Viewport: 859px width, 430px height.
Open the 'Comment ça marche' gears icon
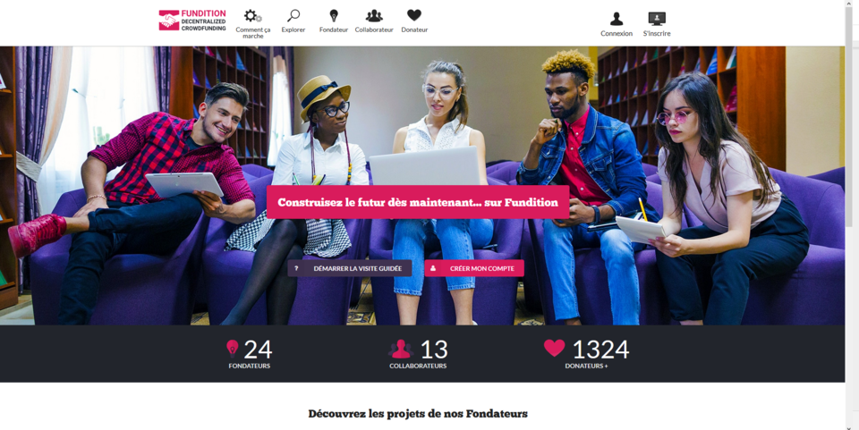252,16
